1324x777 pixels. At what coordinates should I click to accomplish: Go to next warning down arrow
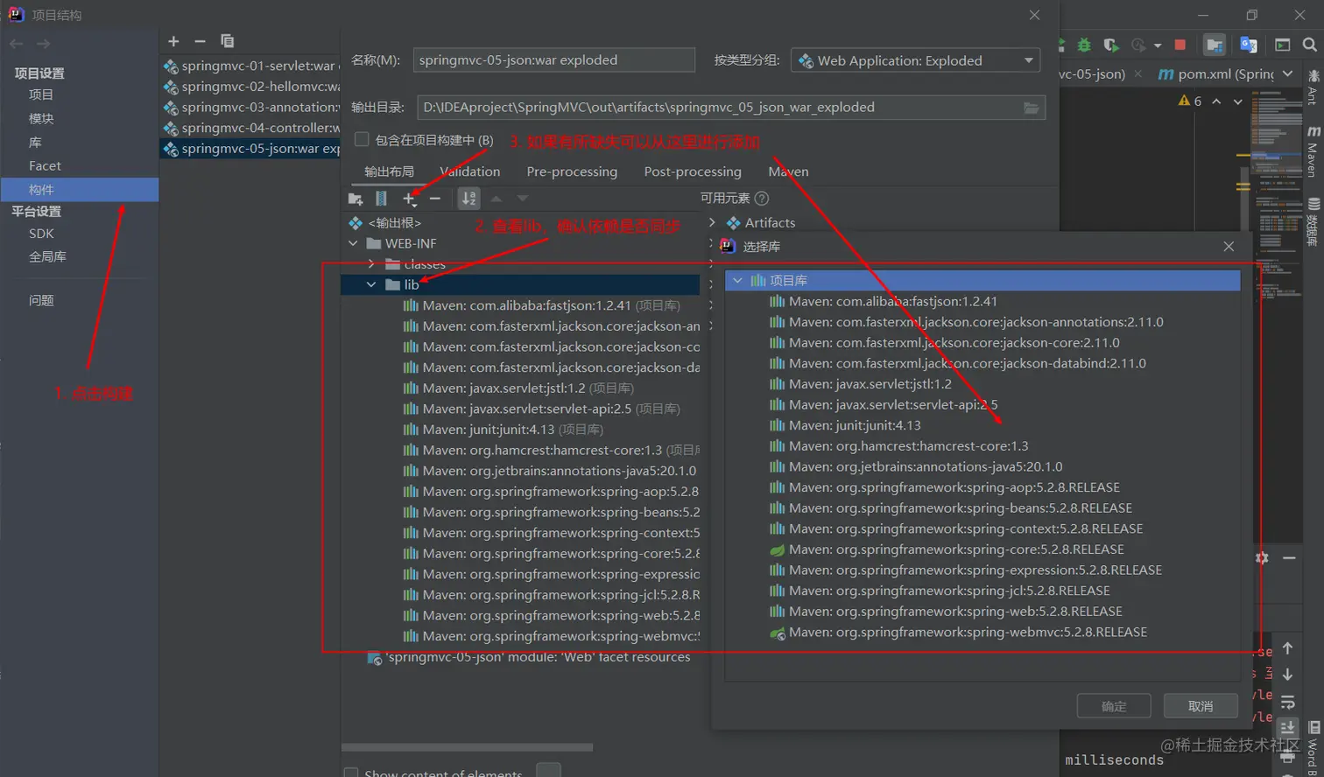[1237, 101]
